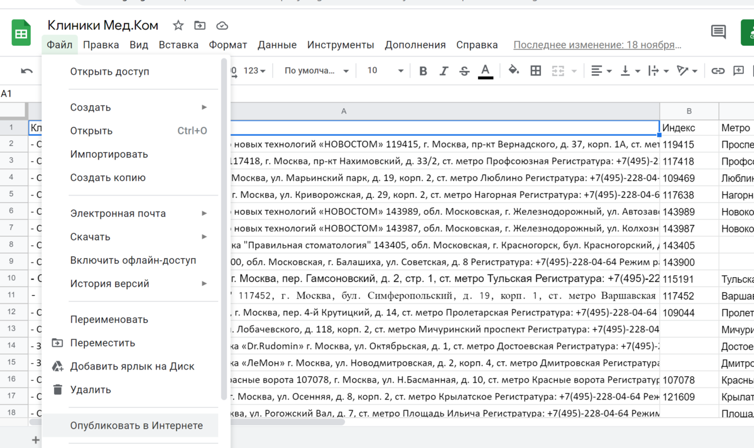Open the Вставка menu

point(178,45)
